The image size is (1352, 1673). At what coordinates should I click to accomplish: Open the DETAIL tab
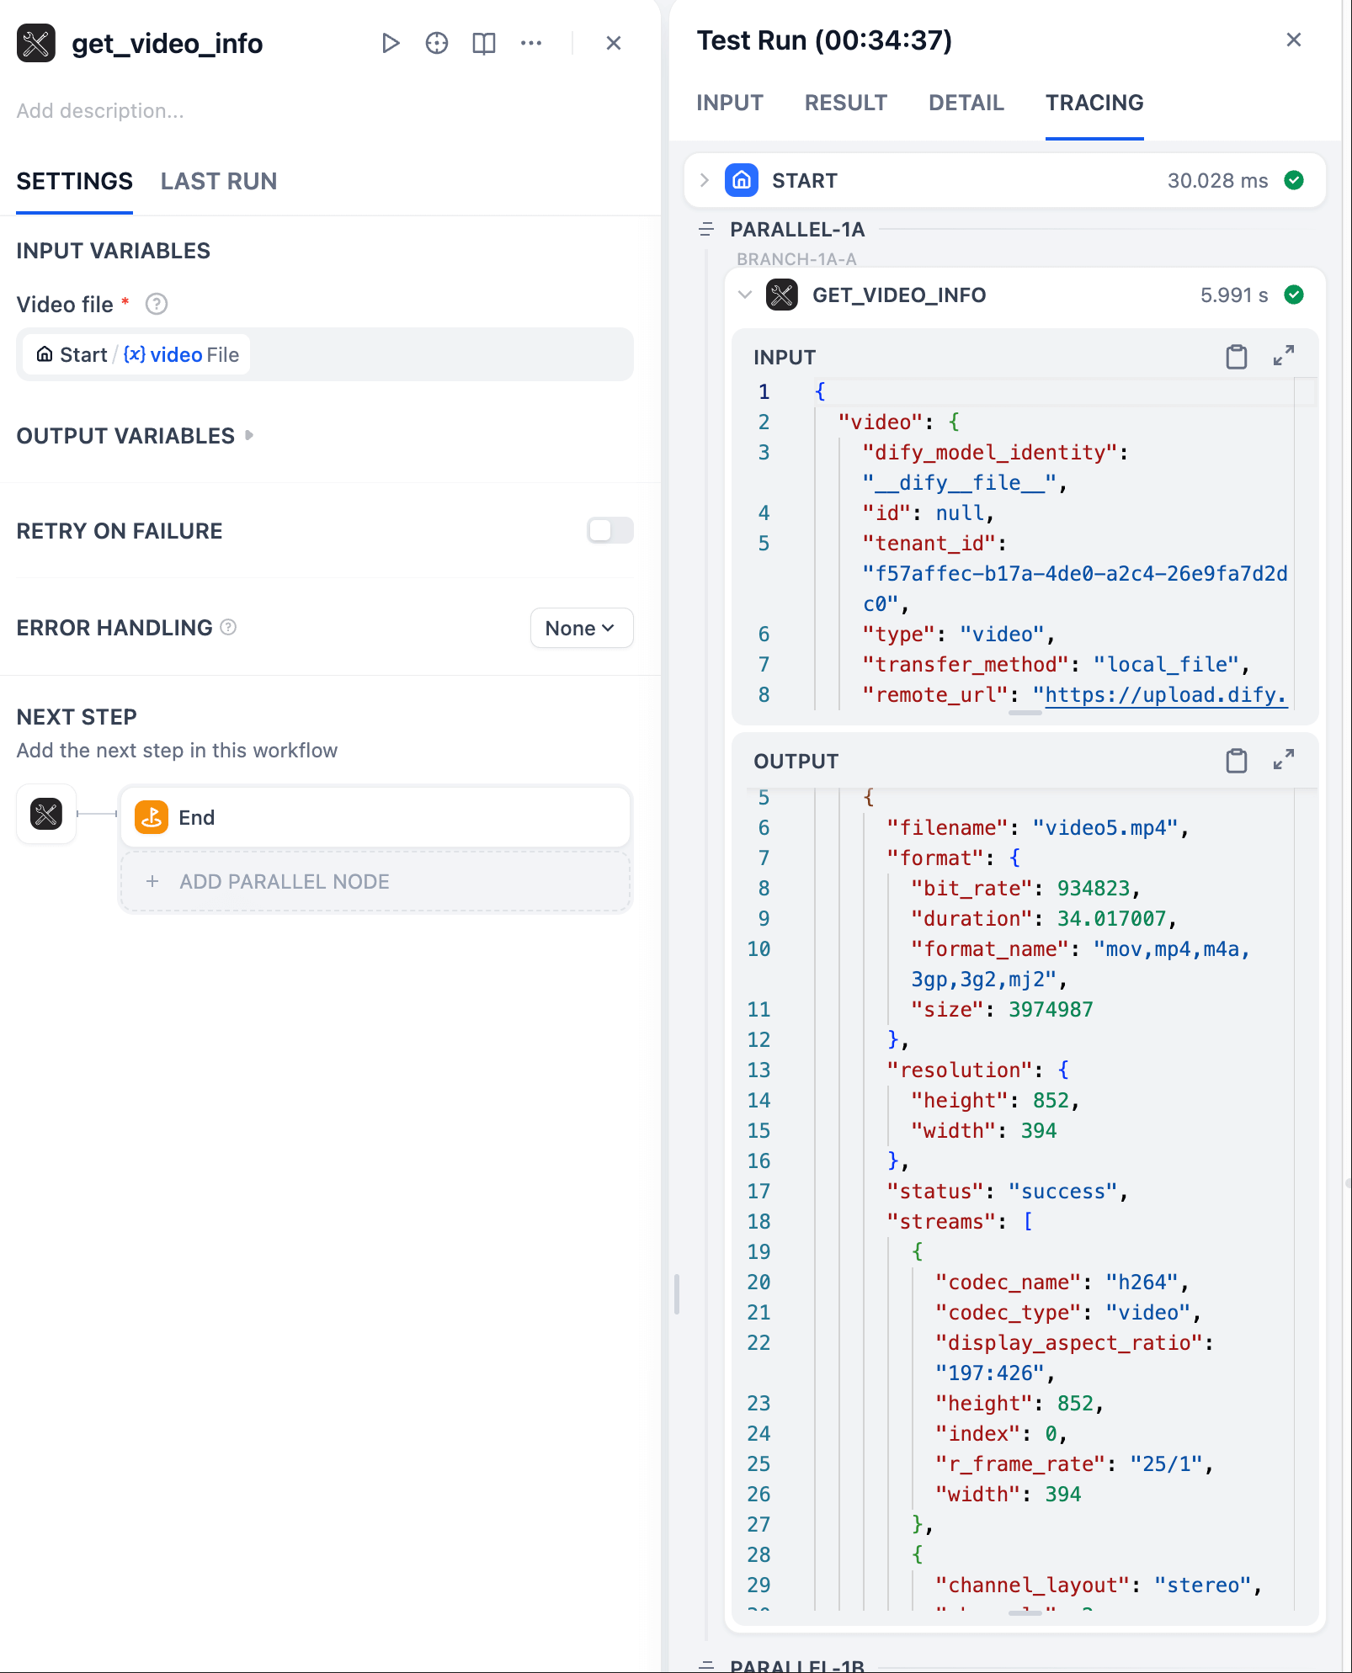click(966, 103)
